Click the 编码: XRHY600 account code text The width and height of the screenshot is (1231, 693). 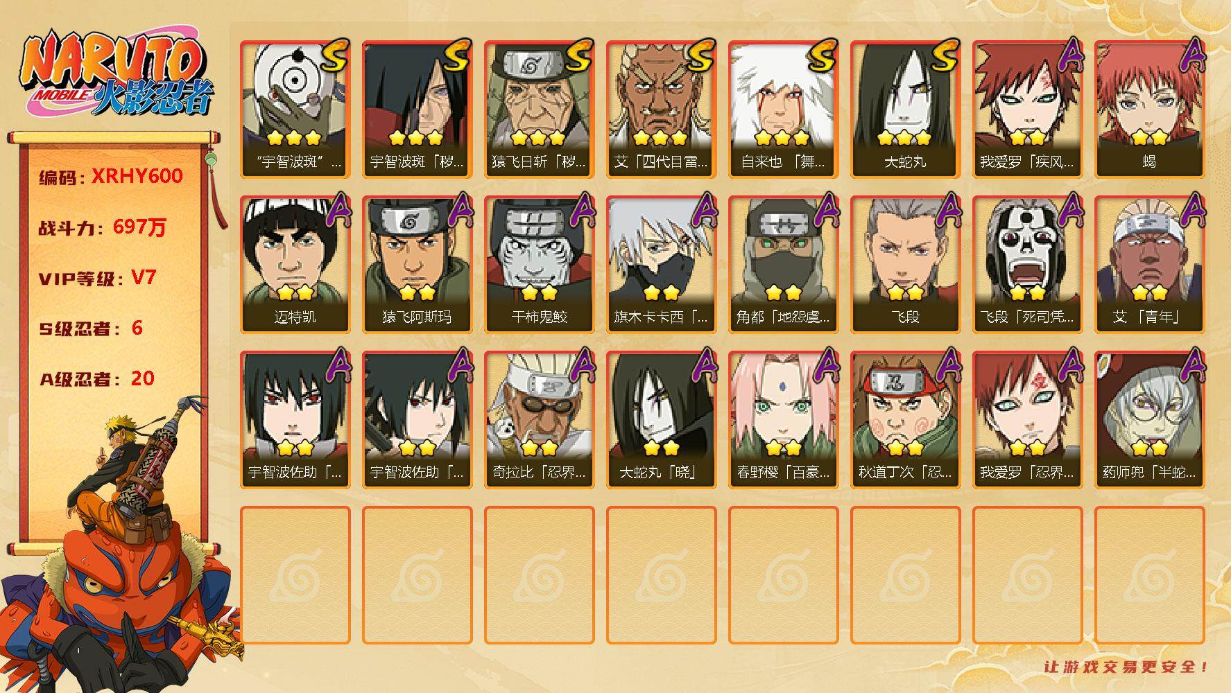[111, 177]
